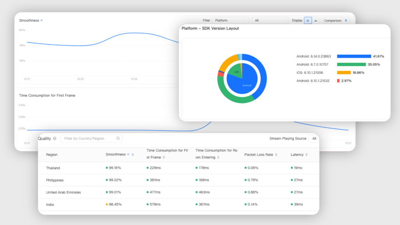
Task: Click the Quality help question-mark icon
Action: [x=55, y=138]
